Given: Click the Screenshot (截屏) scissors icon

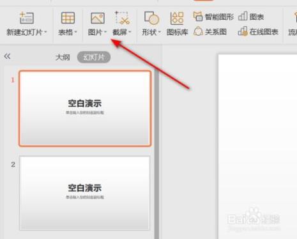Looking at the screenshot, I should pyautogui.click(x=122, y=18).
